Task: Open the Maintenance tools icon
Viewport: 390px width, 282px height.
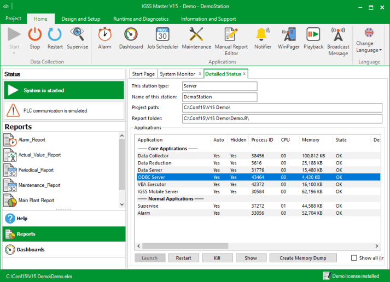Action: pyautogui.click(x=196, y=35)
